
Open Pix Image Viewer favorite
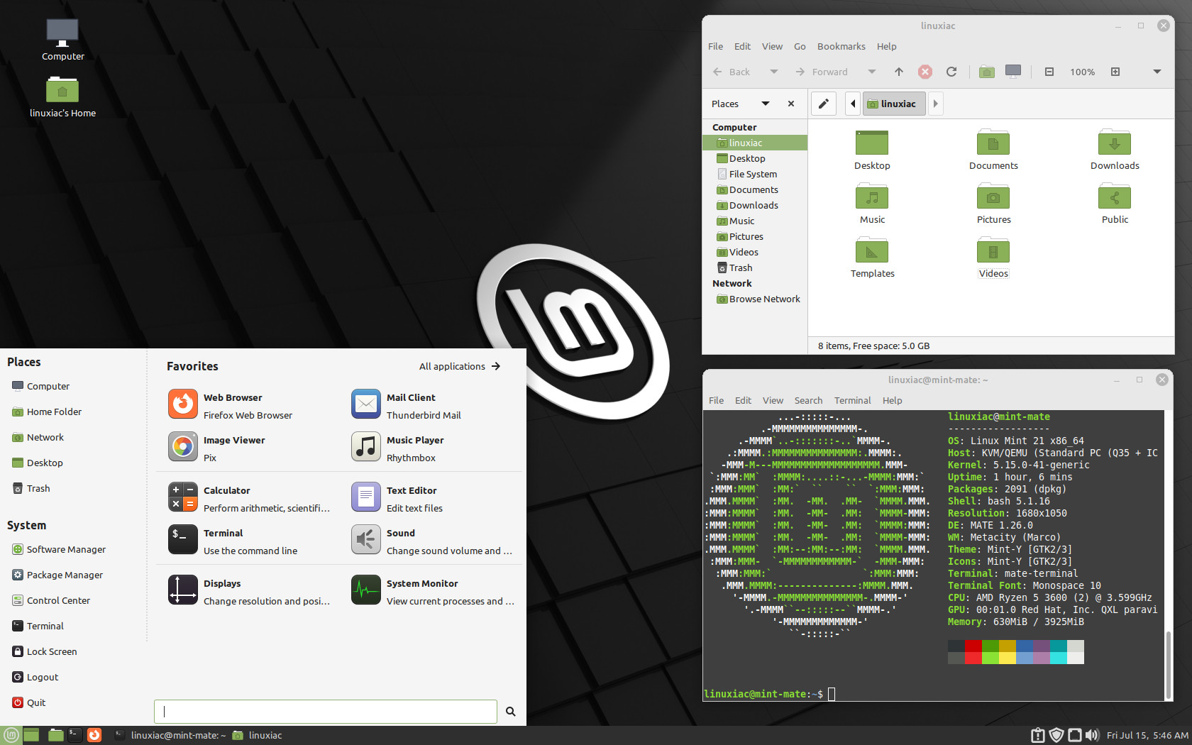tap(248, 448)
